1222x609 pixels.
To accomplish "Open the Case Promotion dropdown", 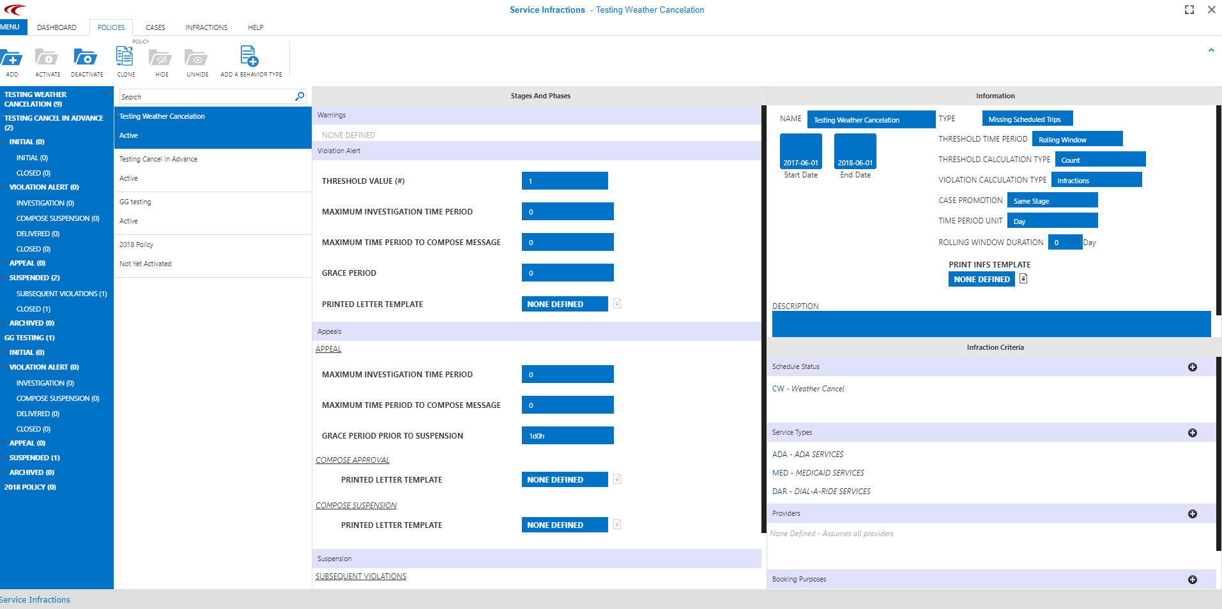I will coord(1052,200).
